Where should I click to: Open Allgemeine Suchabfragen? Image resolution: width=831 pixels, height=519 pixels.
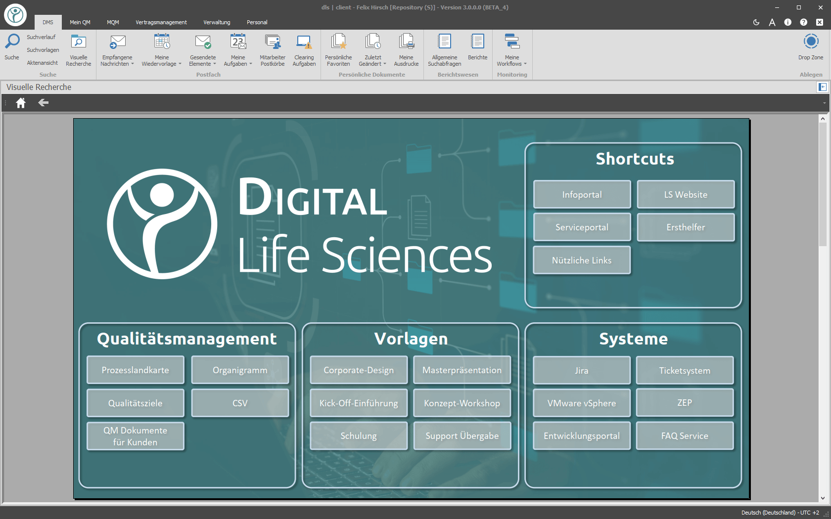(445, 50)
